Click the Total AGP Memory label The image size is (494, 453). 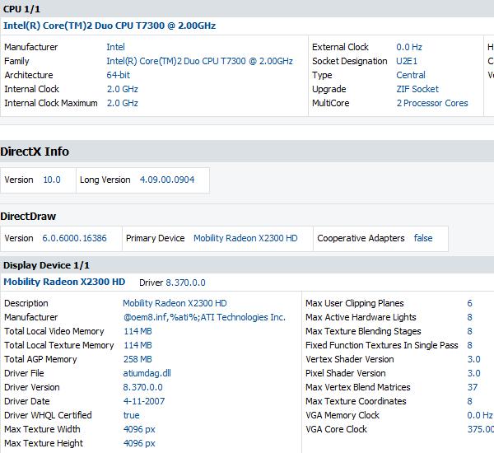[40, 359]
